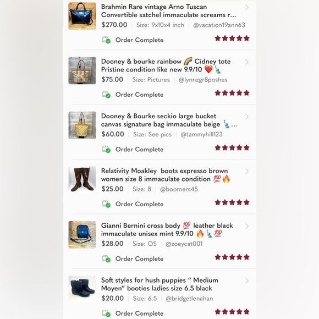Screen dimensions: 319x319
Task: Open Gianni Bernini cross body listing title
Action: pos(167,230)
